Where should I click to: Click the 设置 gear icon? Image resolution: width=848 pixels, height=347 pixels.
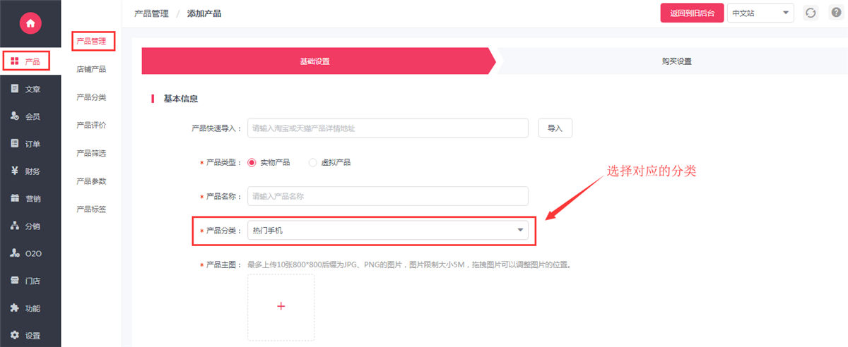point(15,336)
